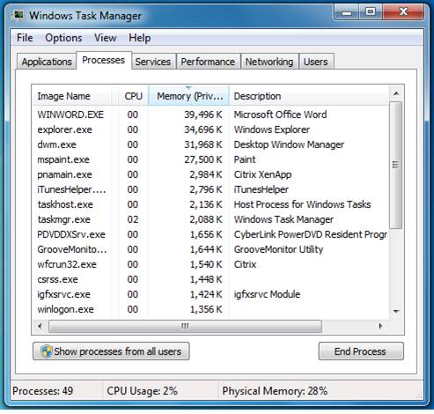Viewport: 434px width, 414px height.
Task: Click the Paint description cell
Action: point(245,159)
